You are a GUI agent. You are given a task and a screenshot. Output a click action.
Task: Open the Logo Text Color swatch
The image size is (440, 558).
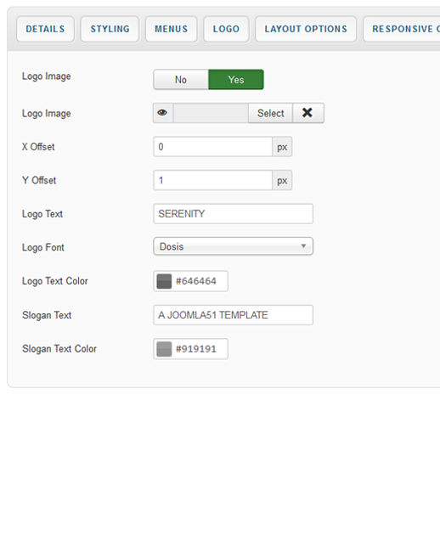click(x=164, y=281)
